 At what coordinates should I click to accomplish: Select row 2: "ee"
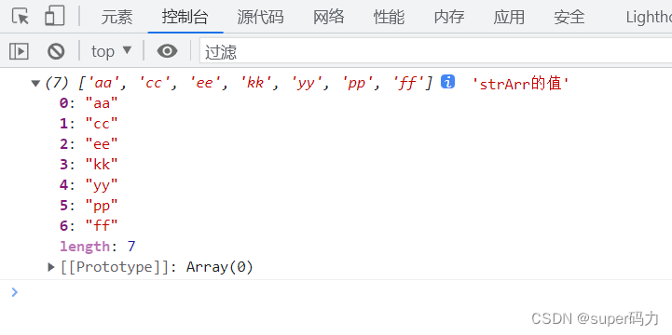point(89,144)
